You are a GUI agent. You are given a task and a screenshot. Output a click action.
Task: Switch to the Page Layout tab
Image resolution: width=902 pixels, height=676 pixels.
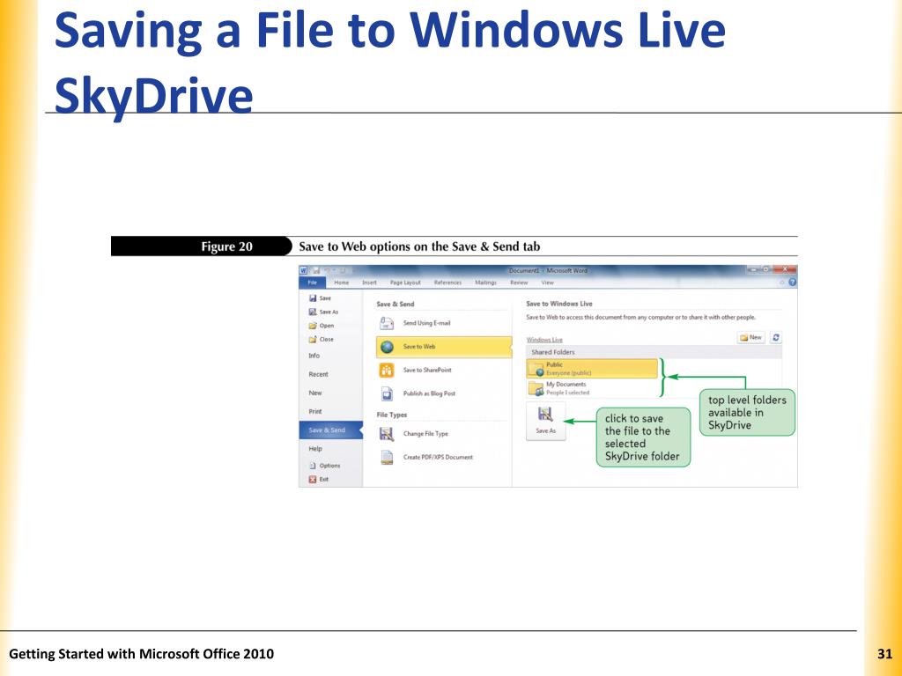point(405,283)
